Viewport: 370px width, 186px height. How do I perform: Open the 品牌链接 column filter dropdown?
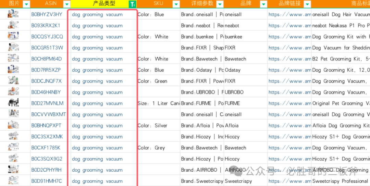307,4
